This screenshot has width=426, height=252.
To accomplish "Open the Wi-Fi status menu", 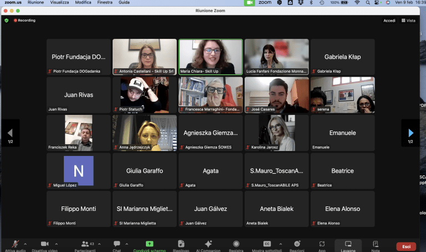I will (357, 2).
